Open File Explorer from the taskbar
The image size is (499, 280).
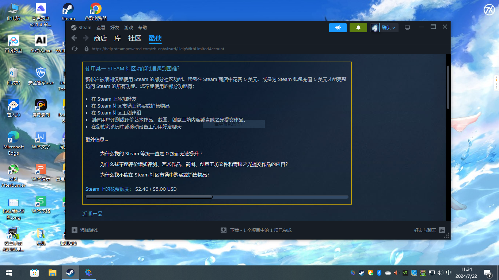(x=53, y=273)
